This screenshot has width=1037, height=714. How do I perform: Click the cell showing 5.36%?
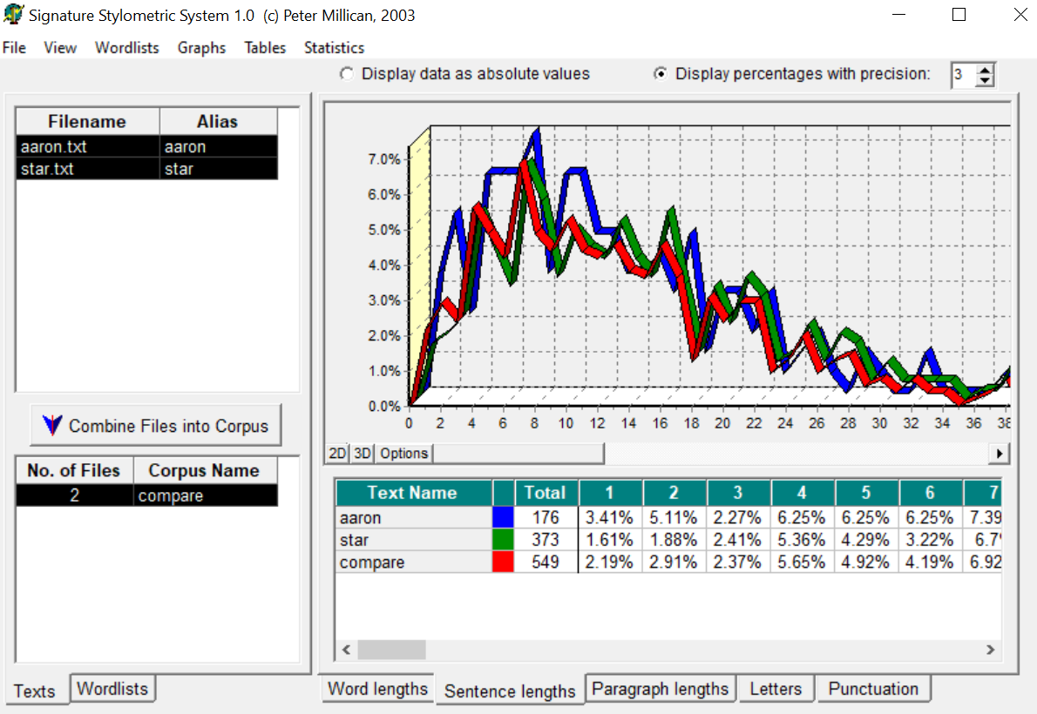(x=803, y=540)
